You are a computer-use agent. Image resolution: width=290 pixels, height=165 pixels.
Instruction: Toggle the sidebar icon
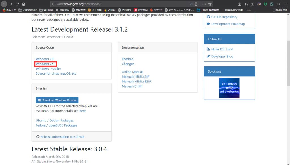[x=252, y=4]
